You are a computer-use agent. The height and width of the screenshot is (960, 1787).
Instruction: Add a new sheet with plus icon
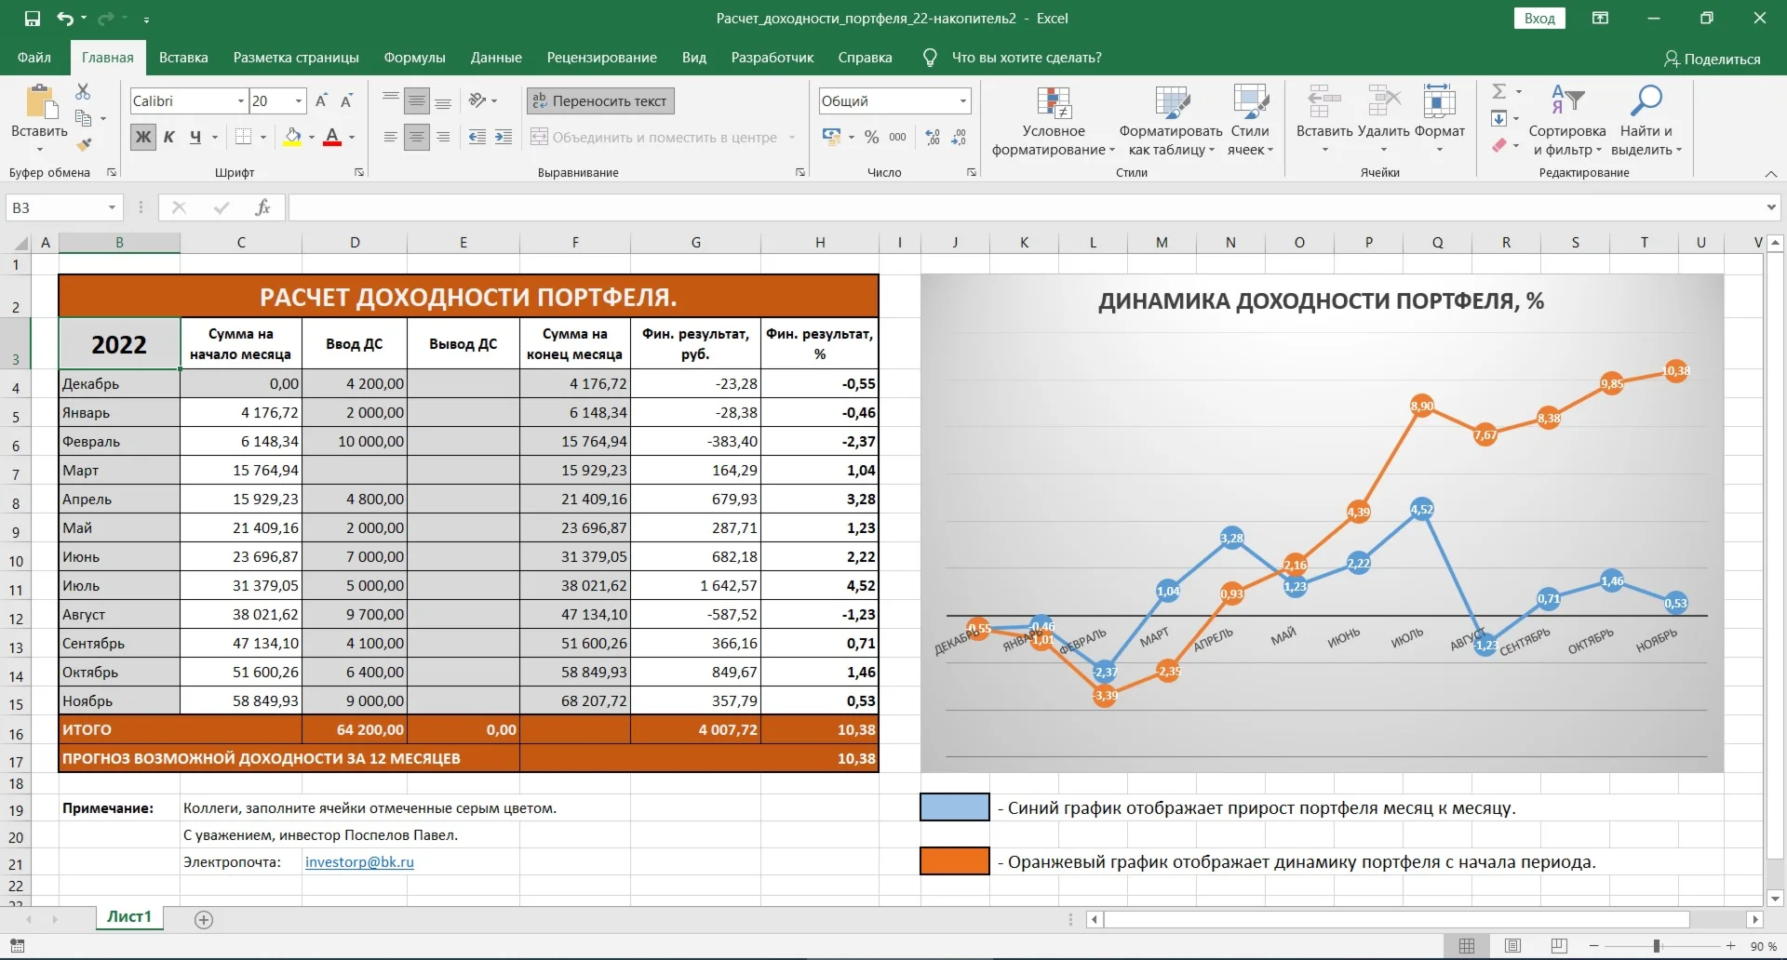204,920
